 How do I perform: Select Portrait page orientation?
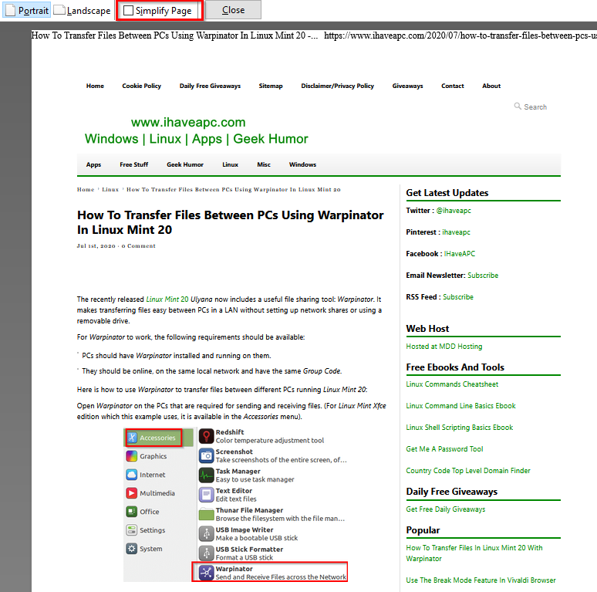27,10
